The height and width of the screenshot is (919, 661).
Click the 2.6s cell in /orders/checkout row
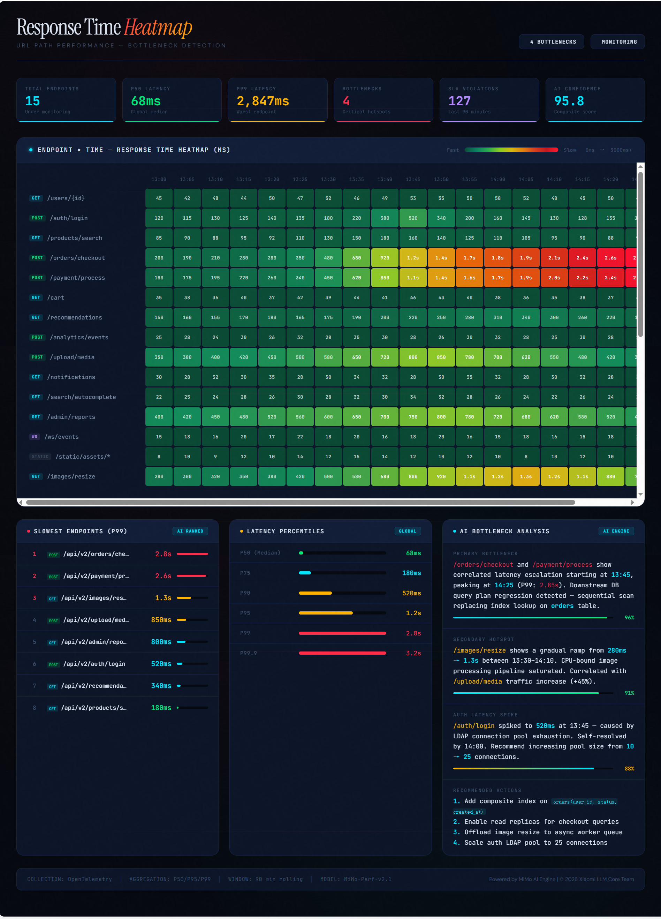pos(610,258)
